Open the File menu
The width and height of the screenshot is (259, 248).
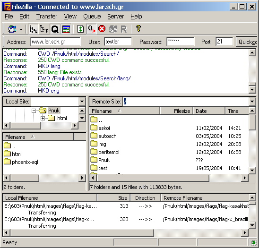click(x=9, y=17)
